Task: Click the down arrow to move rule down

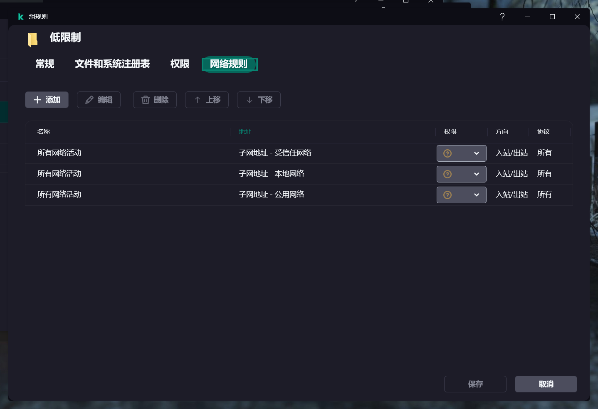Action: coord(249,100)
